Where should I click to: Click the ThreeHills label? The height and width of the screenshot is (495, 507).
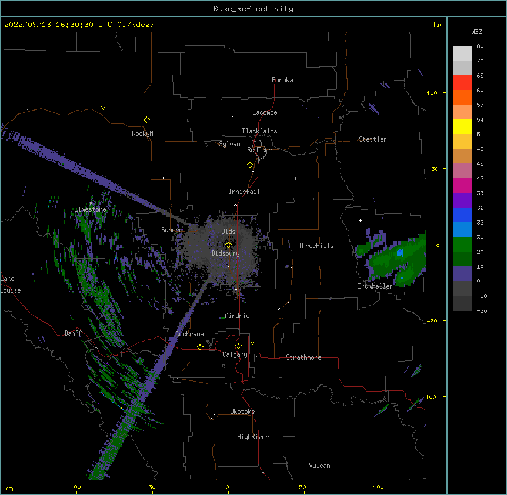coord(316,246)
